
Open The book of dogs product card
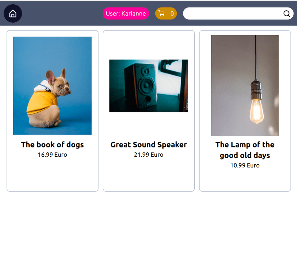[x=52, y=111]
